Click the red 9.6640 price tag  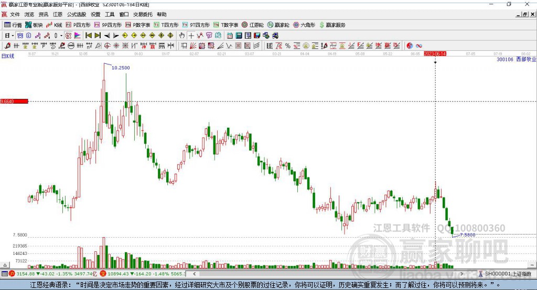14,101
